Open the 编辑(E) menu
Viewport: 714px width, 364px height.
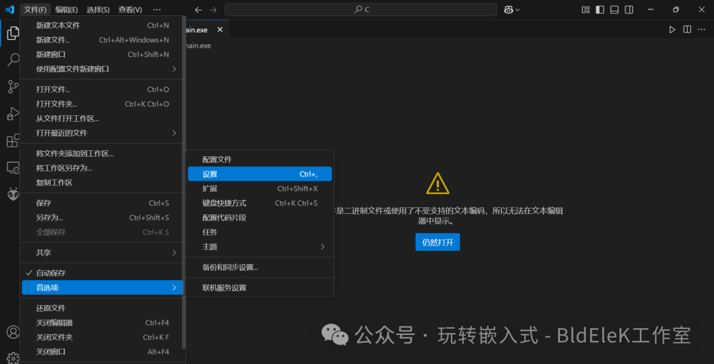[67, 9]
